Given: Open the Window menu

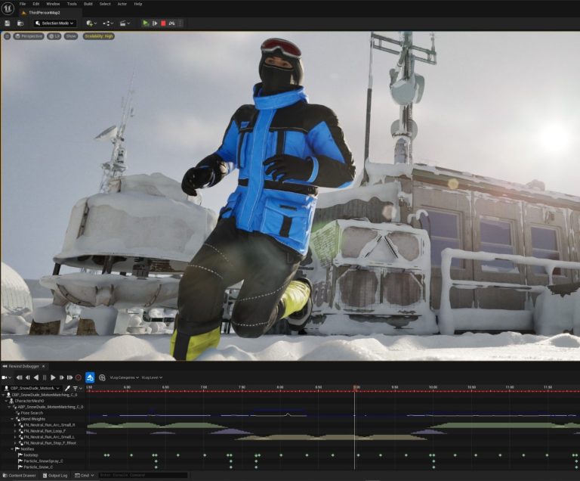Looking at the screenshot, I should pyautogui.click(x=53, y=4).
